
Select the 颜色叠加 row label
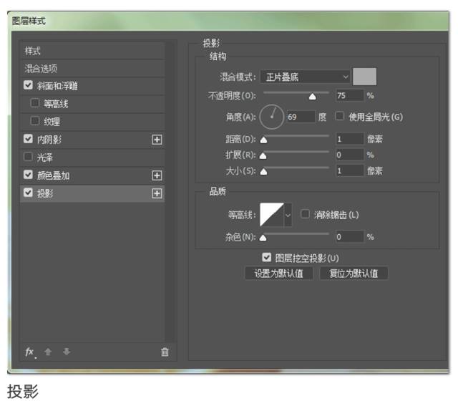coord(53,175)
